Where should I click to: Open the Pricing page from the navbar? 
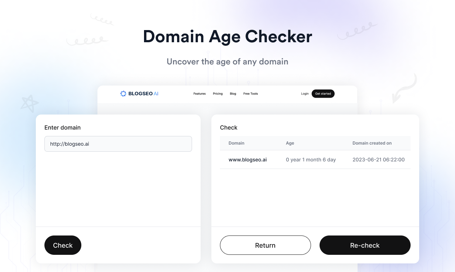(x=217, y=94)
